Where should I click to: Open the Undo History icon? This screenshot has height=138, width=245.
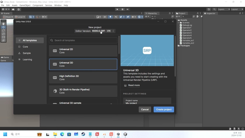pos(209,9)
